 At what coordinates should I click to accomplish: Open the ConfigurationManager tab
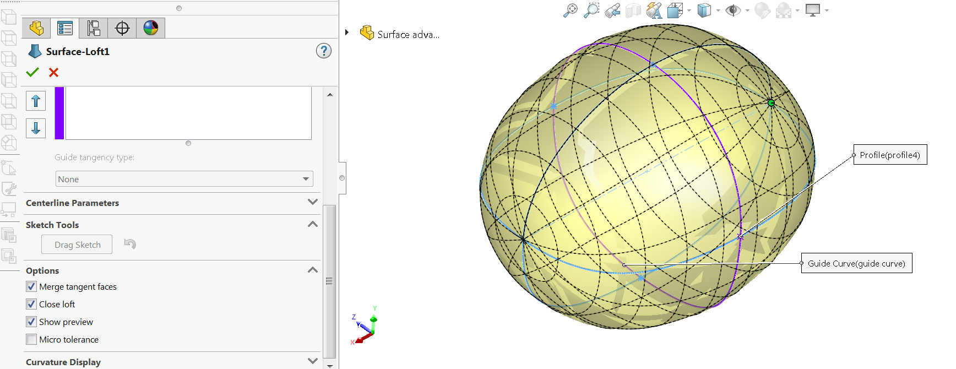point(94,28)
